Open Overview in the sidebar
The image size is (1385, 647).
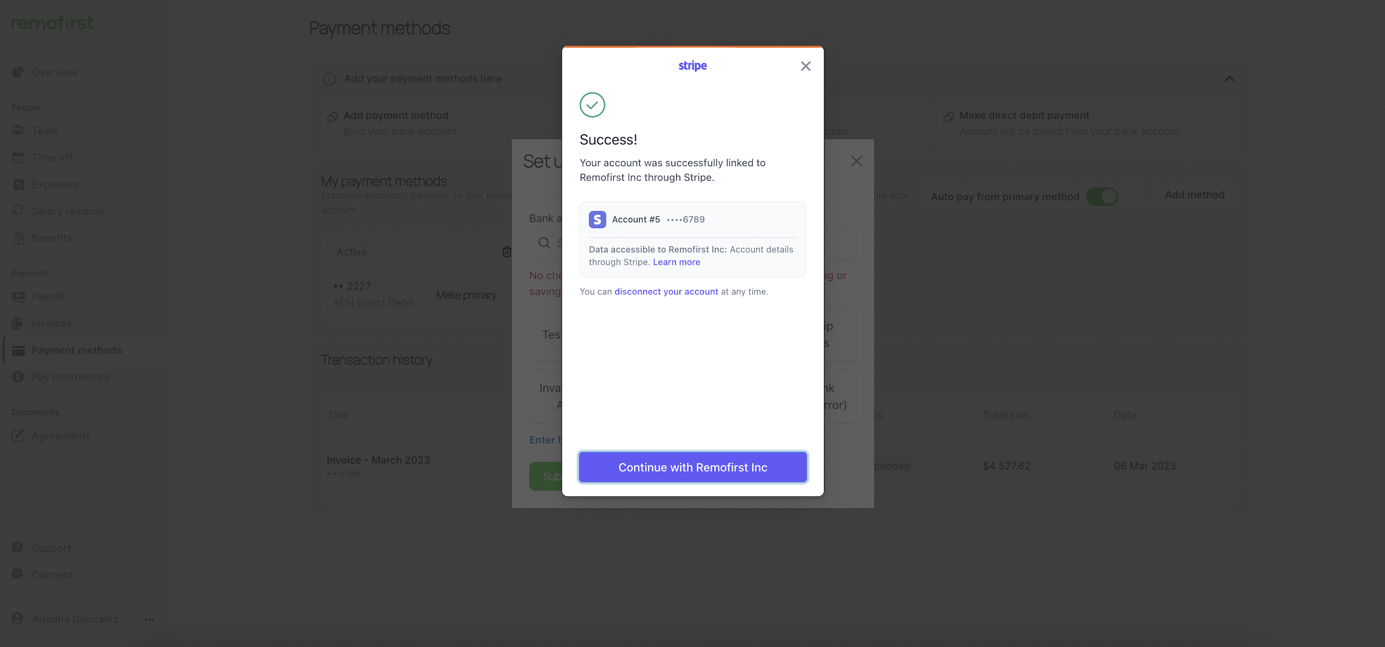coord(54,72)
